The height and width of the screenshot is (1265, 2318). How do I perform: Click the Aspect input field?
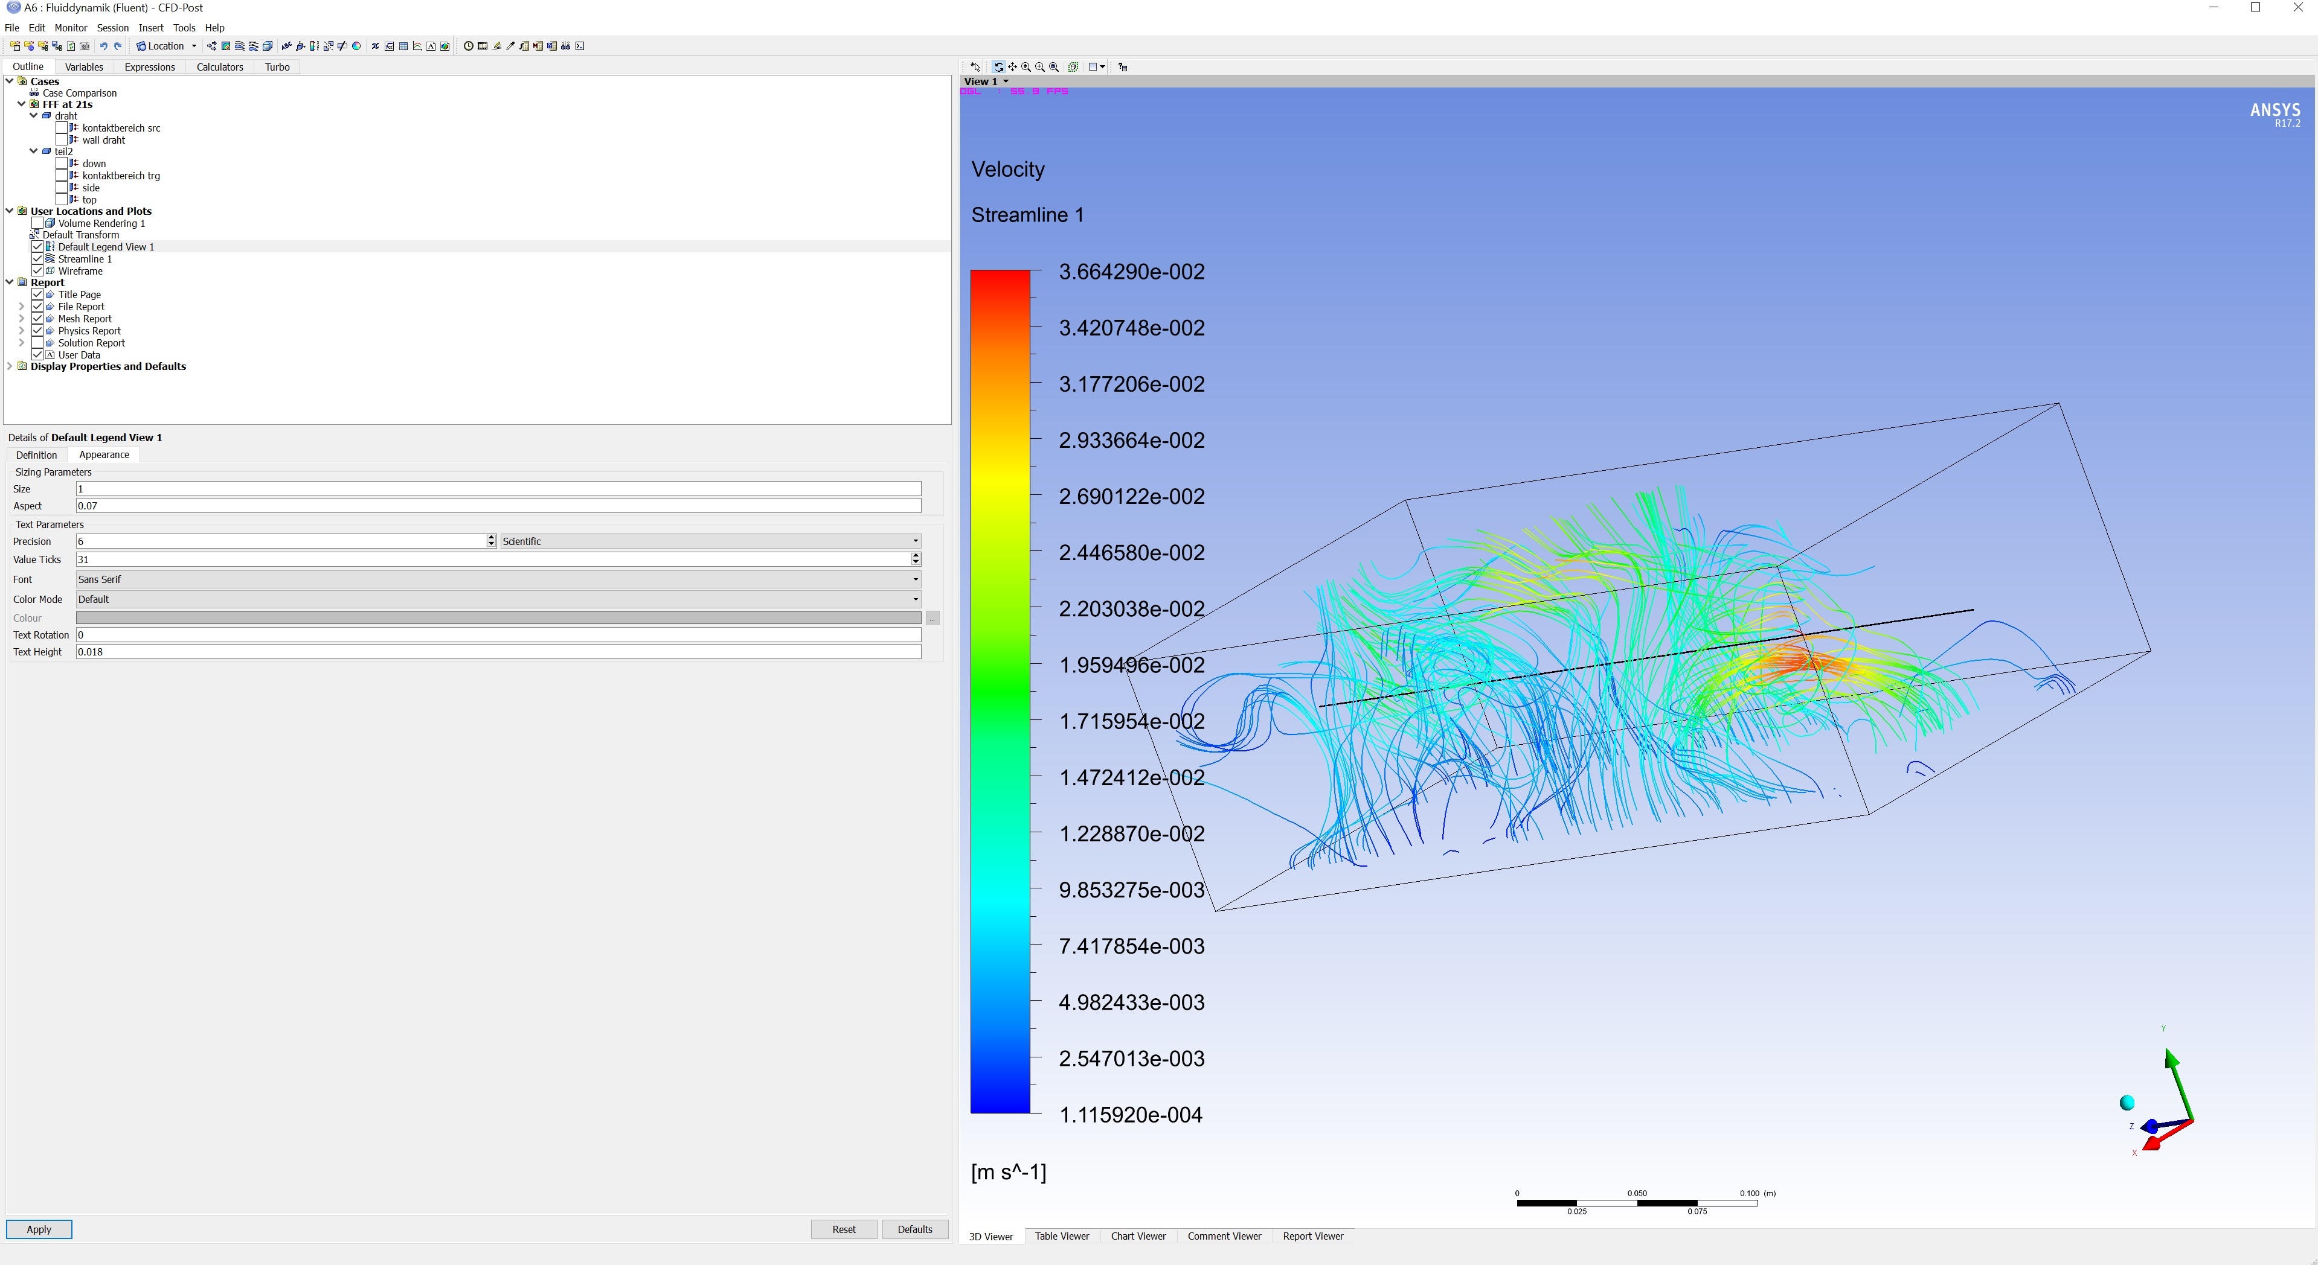[x=498, y=505]
